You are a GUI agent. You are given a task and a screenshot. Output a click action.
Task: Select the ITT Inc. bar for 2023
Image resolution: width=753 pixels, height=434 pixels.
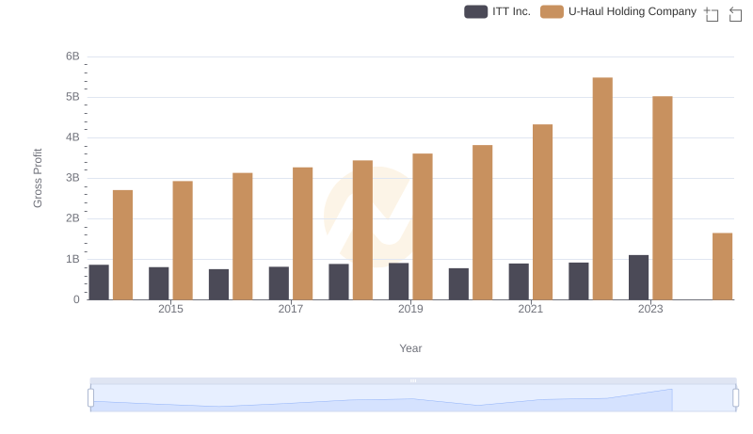[x=638, y=278]
